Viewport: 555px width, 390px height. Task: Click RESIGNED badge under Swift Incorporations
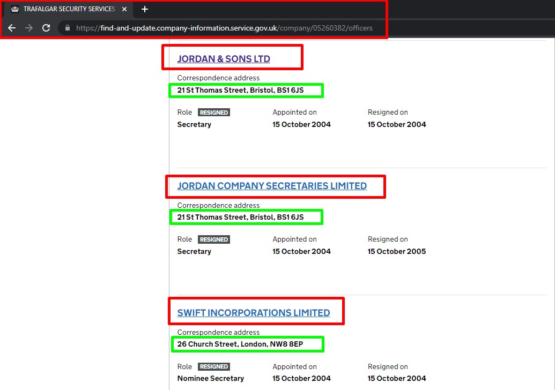pos(214,366)
